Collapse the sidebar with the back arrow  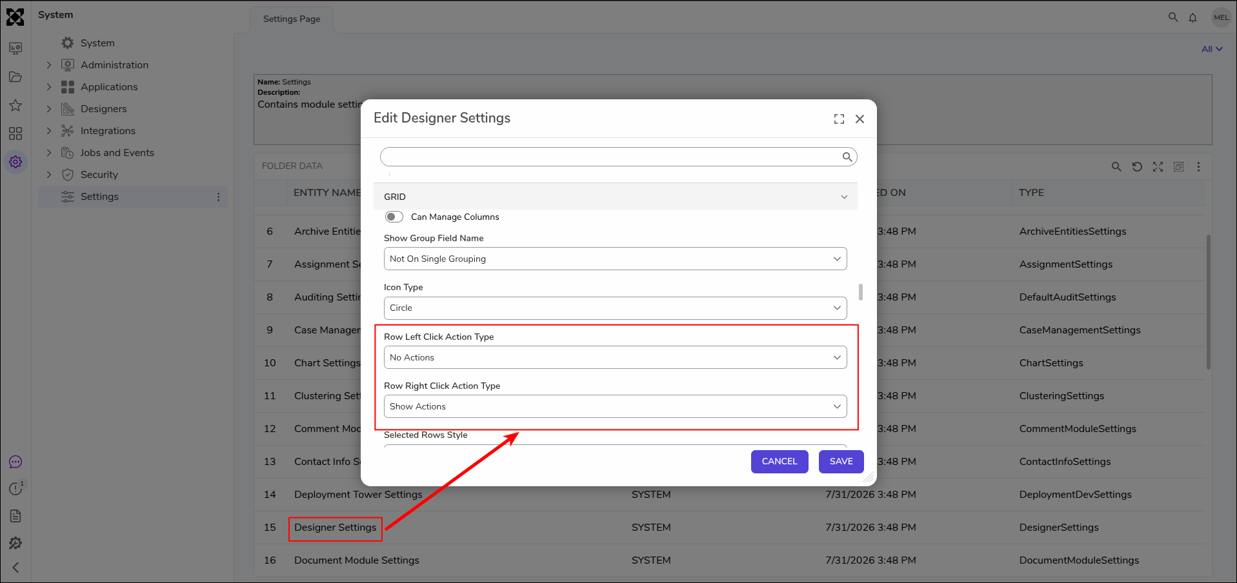[15, 568]
